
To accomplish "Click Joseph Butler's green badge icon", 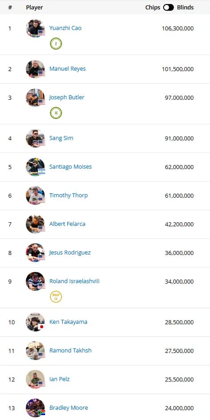I will pos(56,113).
